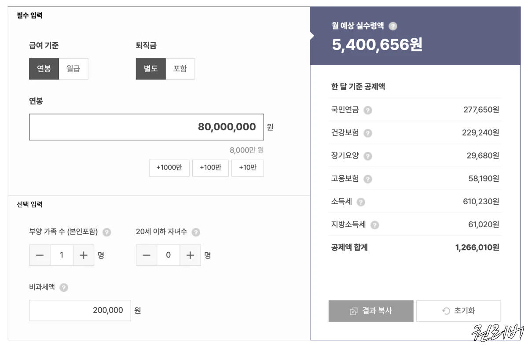
Task: Add 1000만 to the salary
Action: coord(169,168)
